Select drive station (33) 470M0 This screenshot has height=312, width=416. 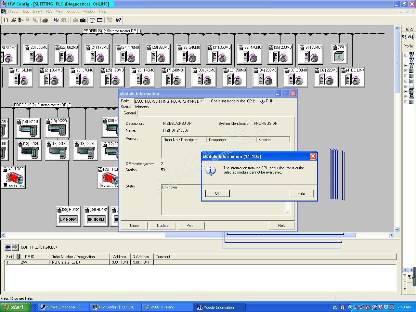point(250,54)
